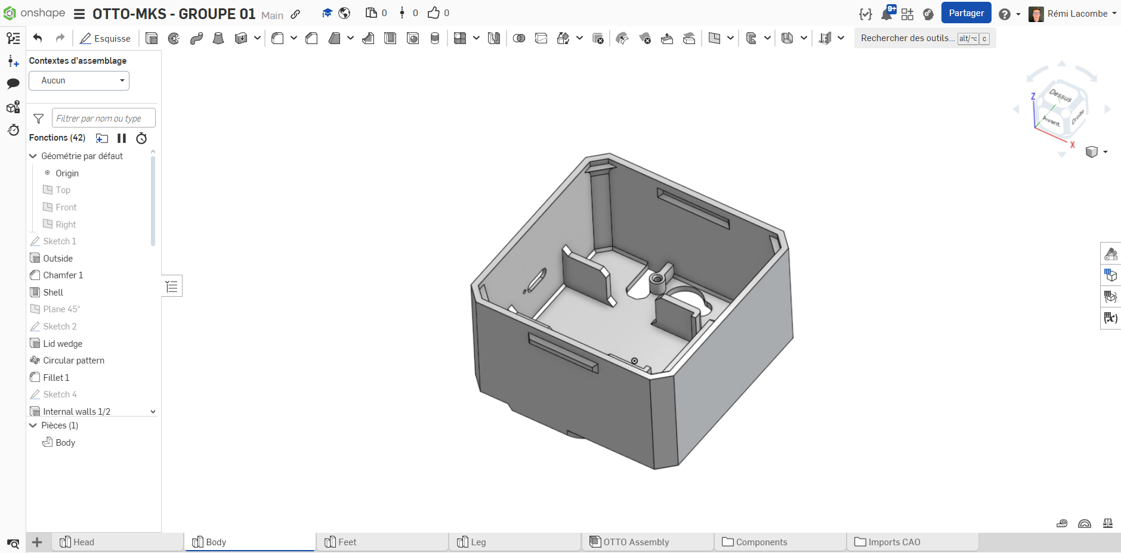
Task: Activate the Fillet tool
Action: point(277,39)
